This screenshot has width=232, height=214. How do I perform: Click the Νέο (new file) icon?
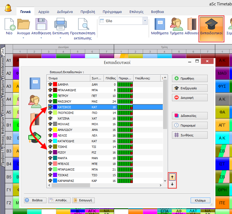9,24
